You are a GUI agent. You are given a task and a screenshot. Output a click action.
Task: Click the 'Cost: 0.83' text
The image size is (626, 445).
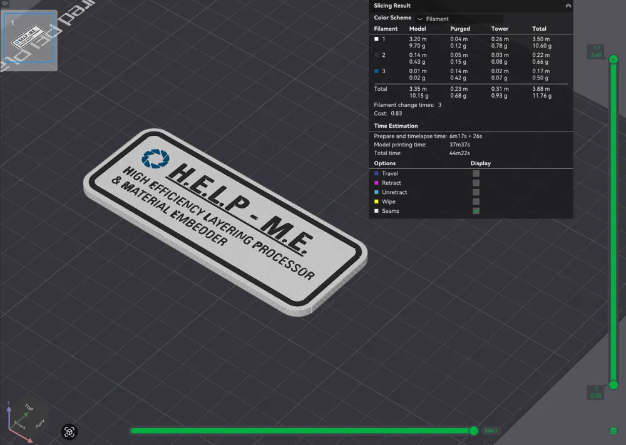[x=387, y=113]
